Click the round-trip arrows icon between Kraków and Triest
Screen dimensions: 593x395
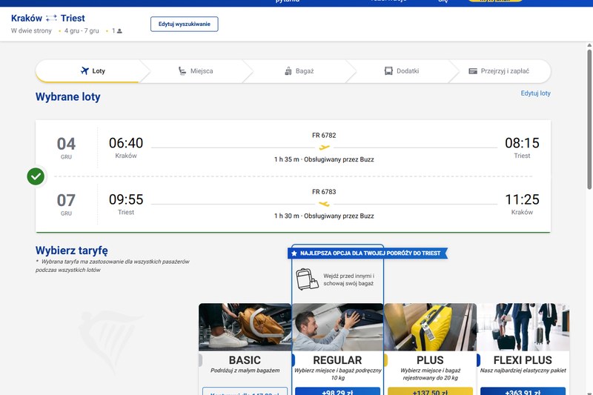pos(51,18)
